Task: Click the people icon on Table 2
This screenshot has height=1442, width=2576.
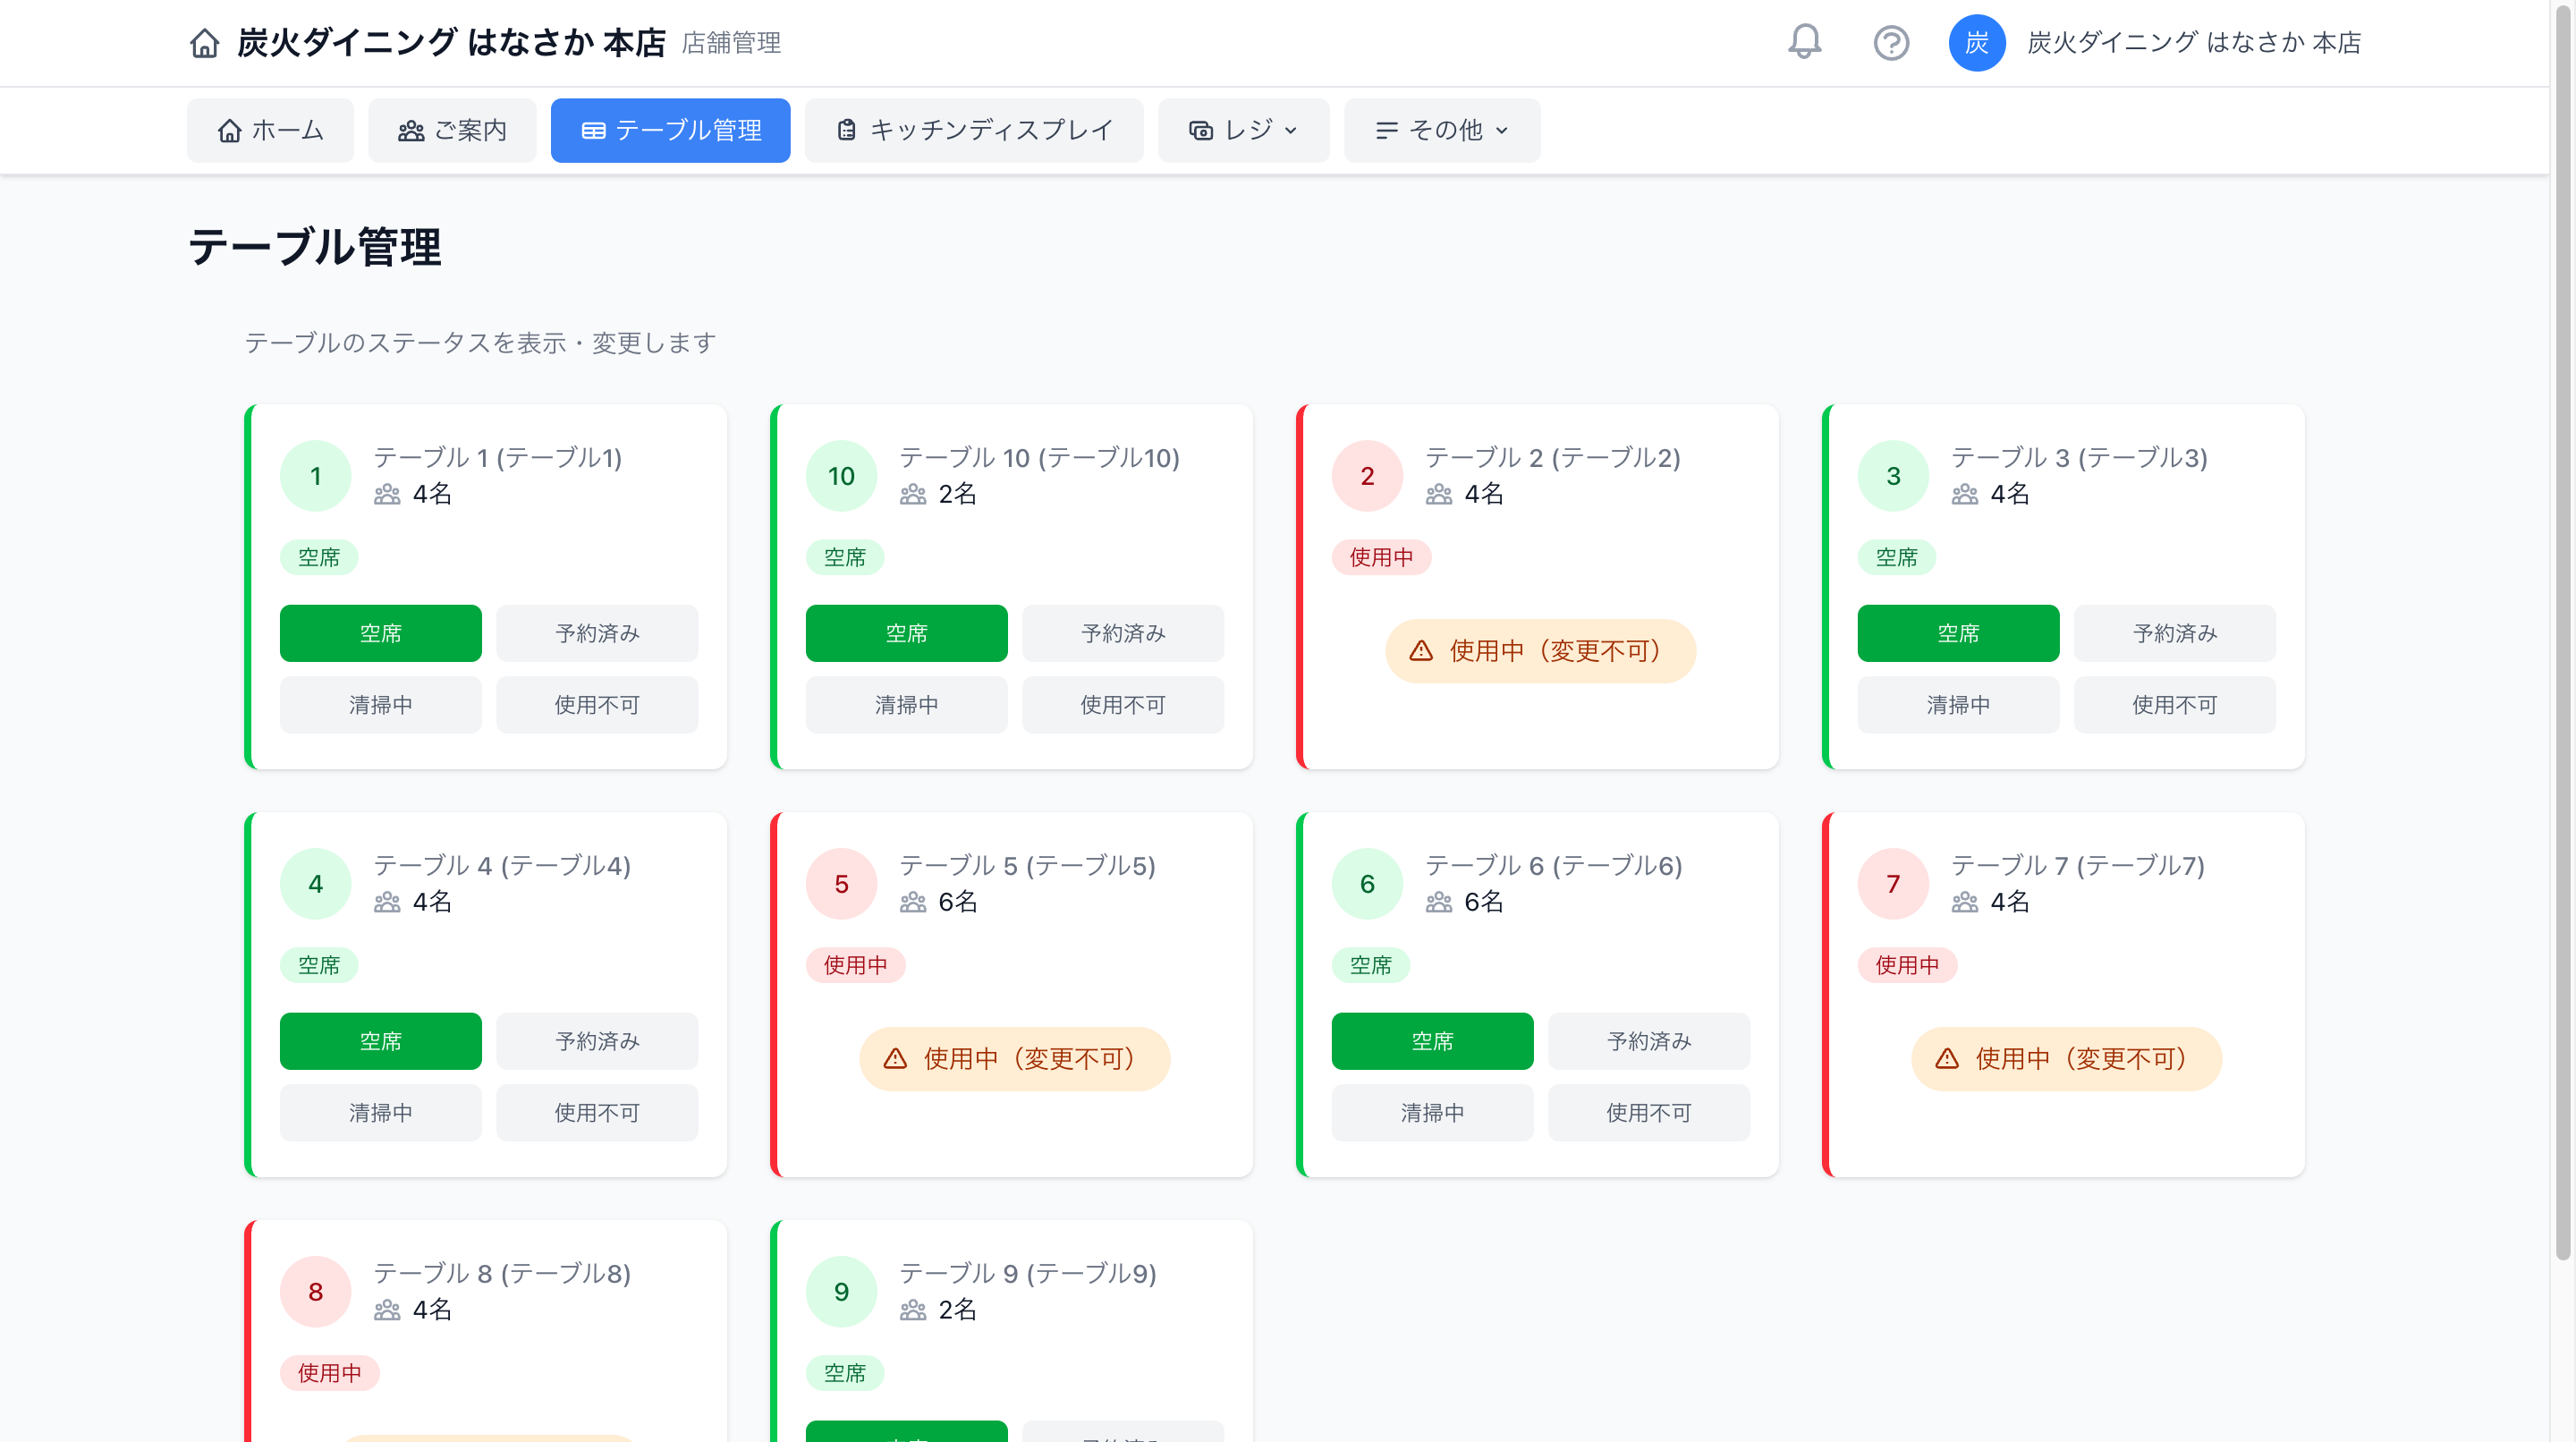Action: [x=1439, y=494]
